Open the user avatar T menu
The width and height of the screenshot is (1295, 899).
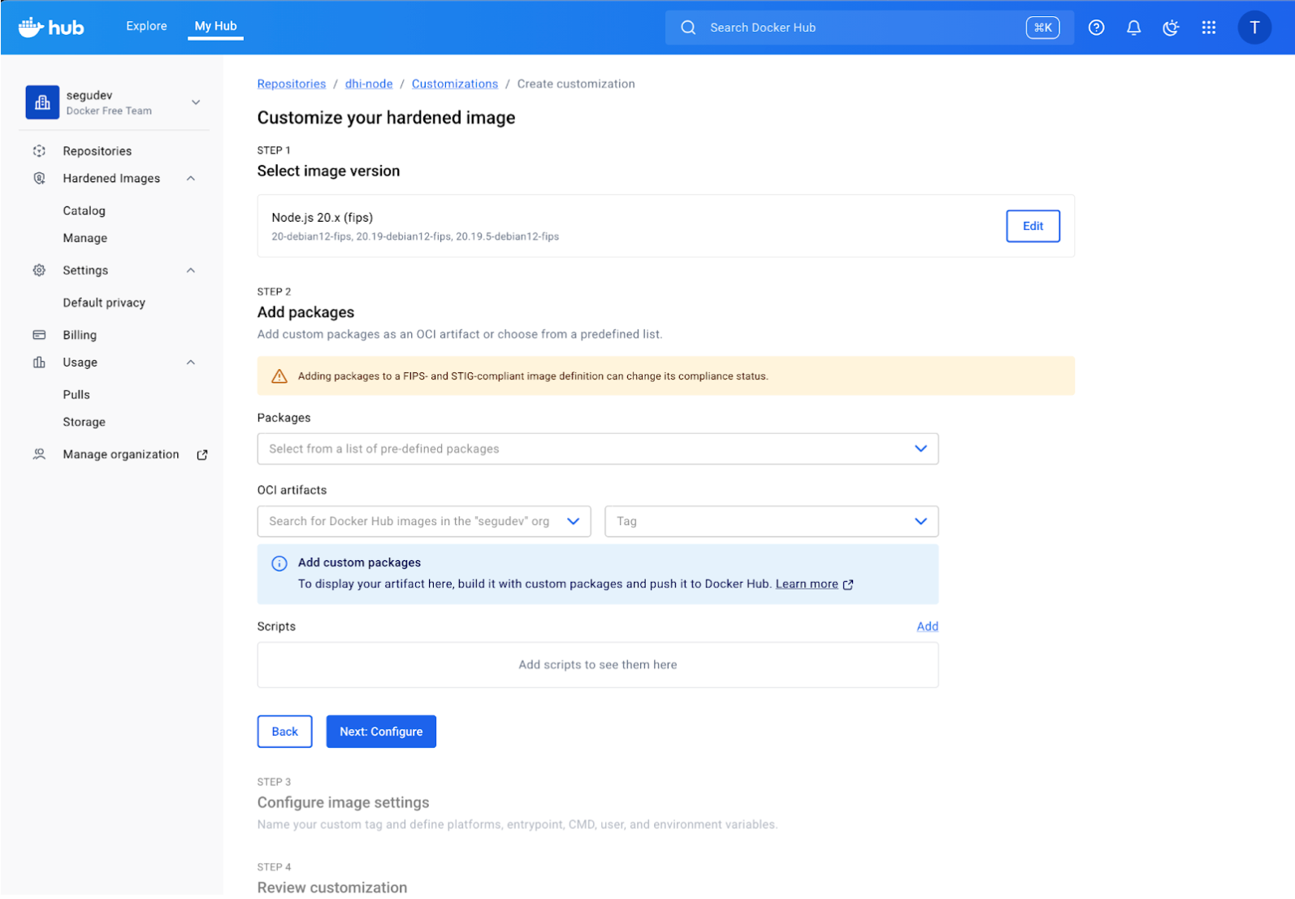coord(1254,28)
